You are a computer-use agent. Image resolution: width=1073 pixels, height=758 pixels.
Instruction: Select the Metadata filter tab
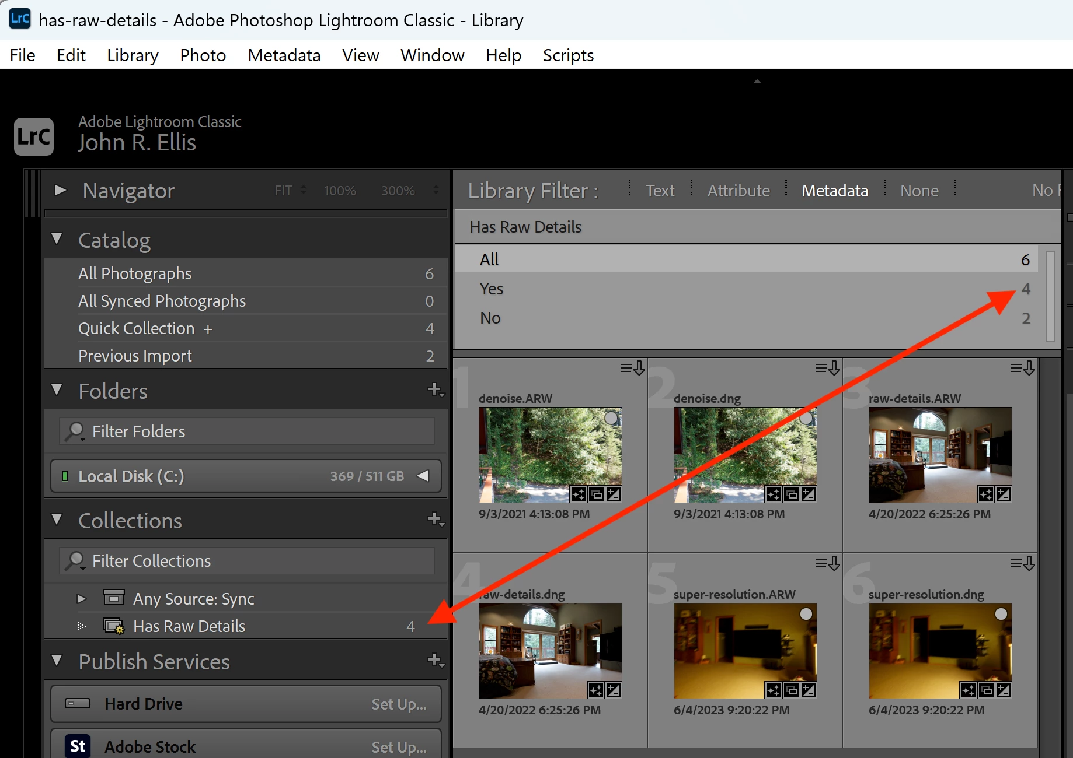(835, 191)
